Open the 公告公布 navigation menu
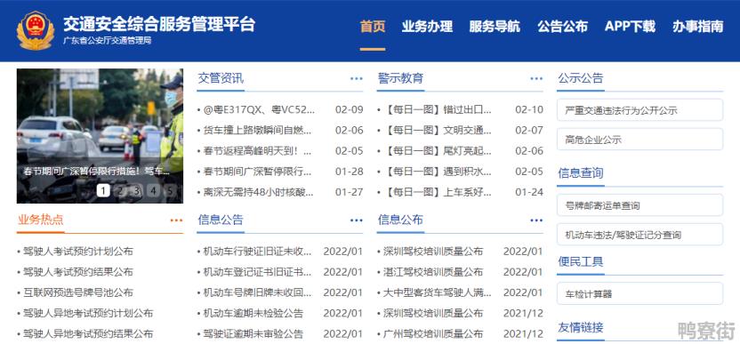This screenshot has height=344, width=740. pos(562,27)
